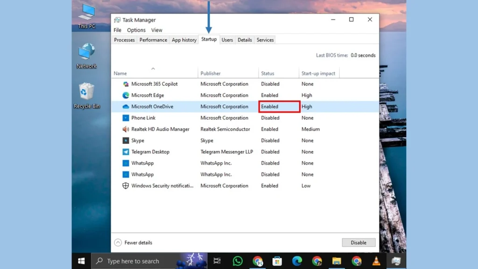Switch to the Services tab
This screenshot has height=269, width=478.
[265, 40]
